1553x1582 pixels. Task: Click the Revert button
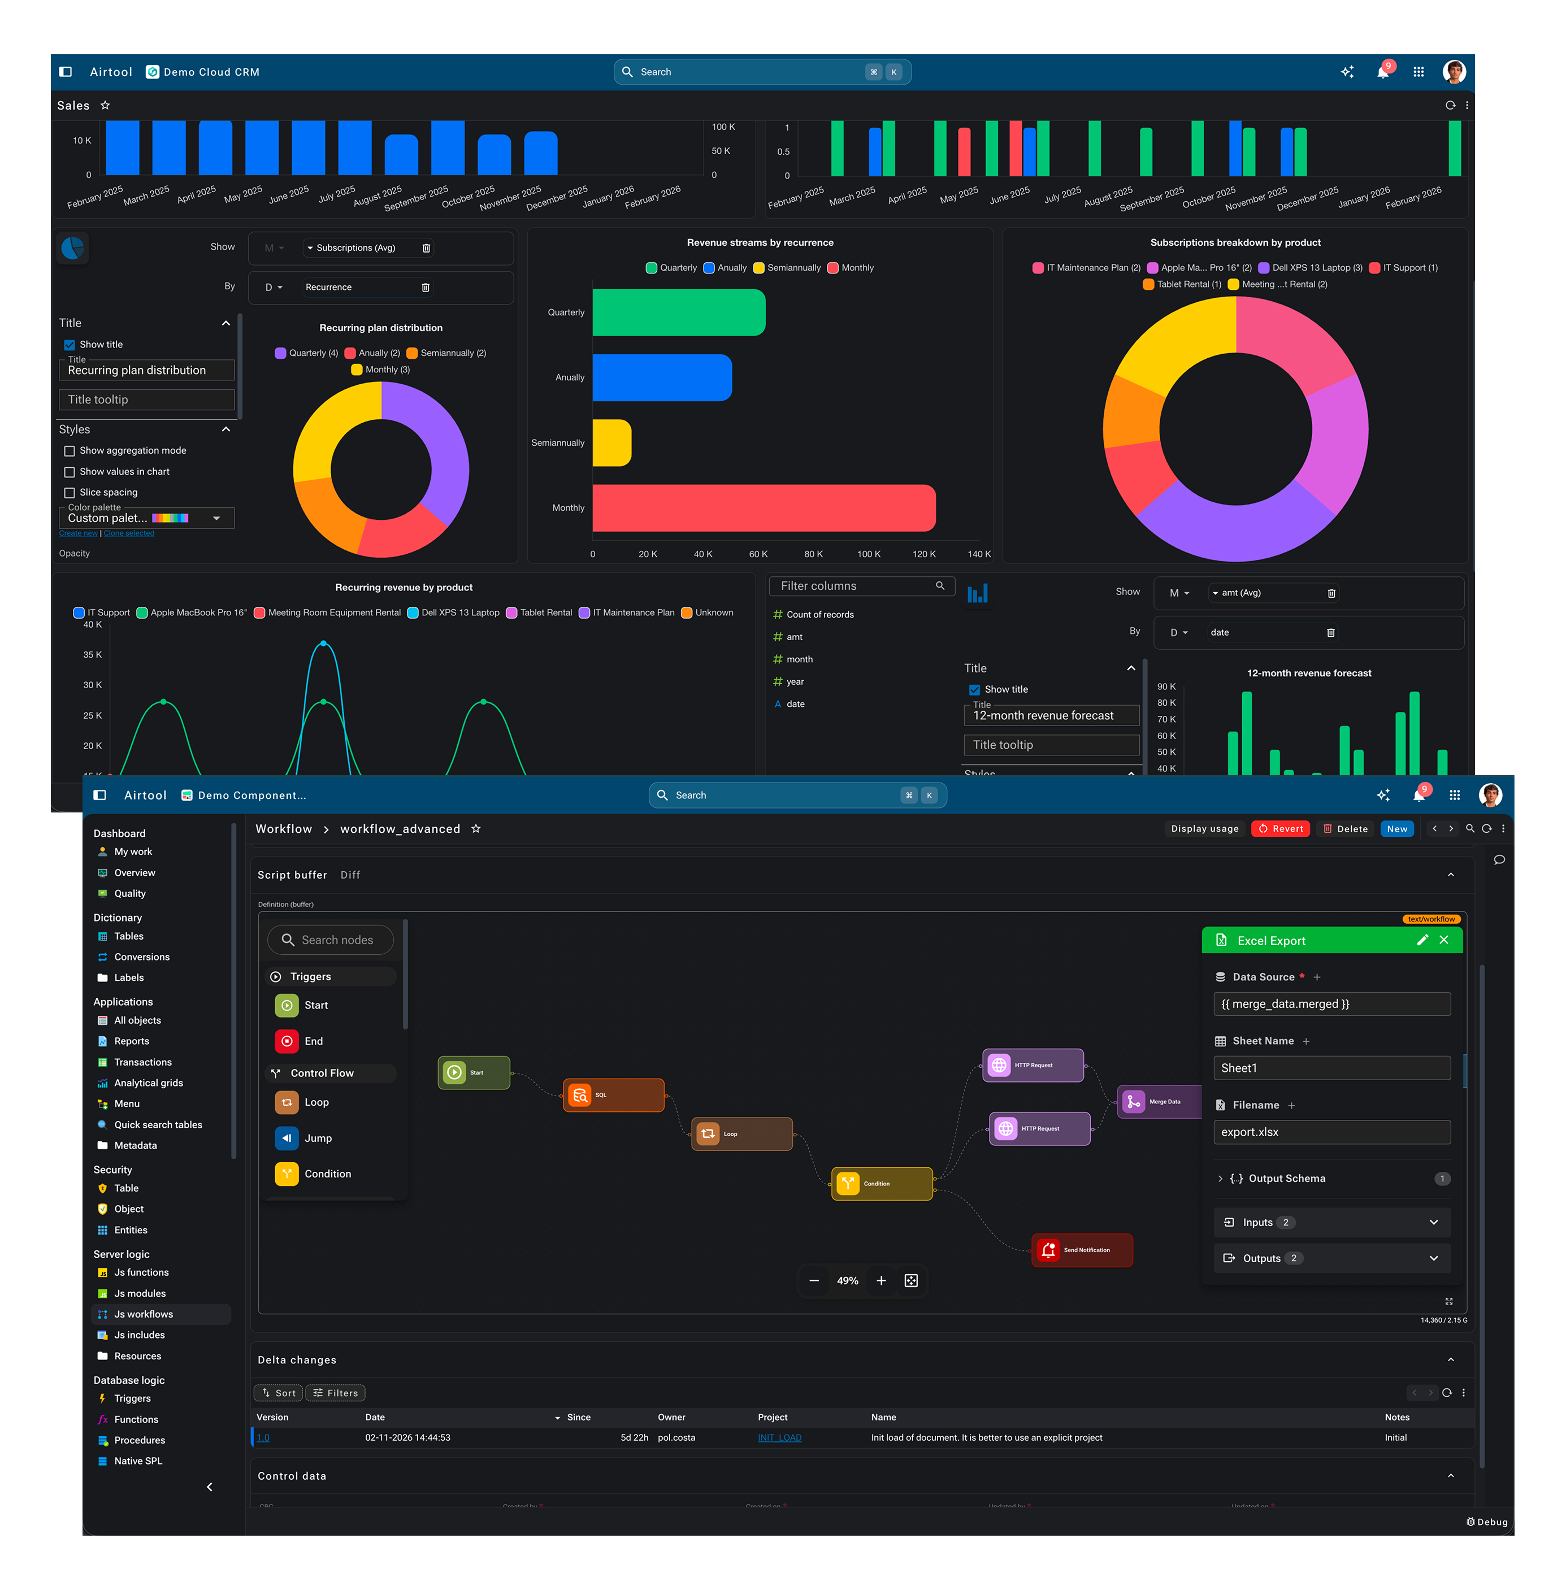(x=1280, y=828)
